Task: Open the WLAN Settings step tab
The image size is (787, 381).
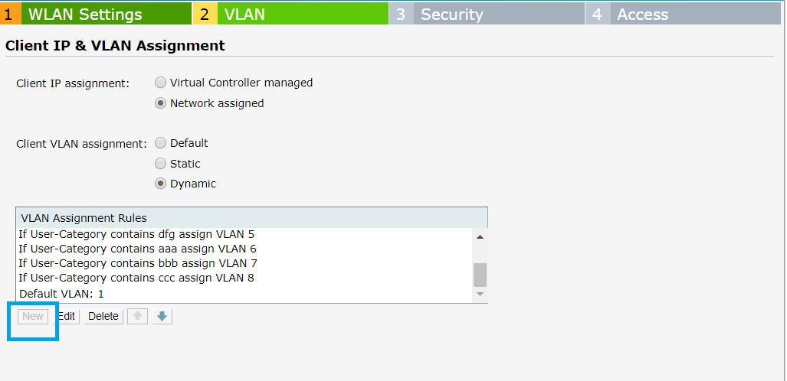Action: pyautogui.click(x=96, y=14)
